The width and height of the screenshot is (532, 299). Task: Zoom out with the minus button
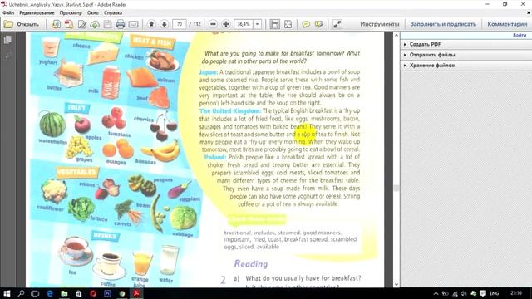(x=213, y=24)
